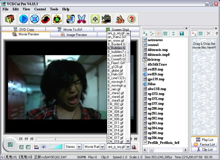Click the teal floppy disk drive icon

pos(182,34)
